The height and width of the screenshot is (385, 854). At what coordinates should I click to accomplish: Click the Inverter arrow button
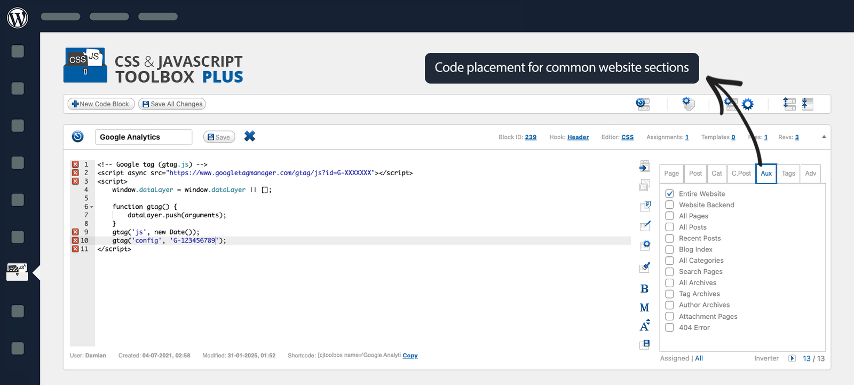point(792,358)
